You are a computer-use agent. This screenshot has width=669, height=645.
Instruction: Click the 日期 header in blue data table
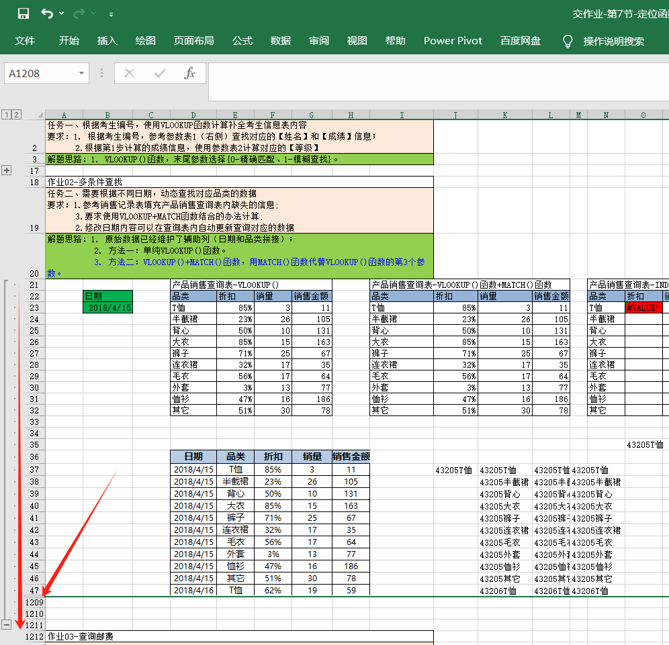(193, 456)
